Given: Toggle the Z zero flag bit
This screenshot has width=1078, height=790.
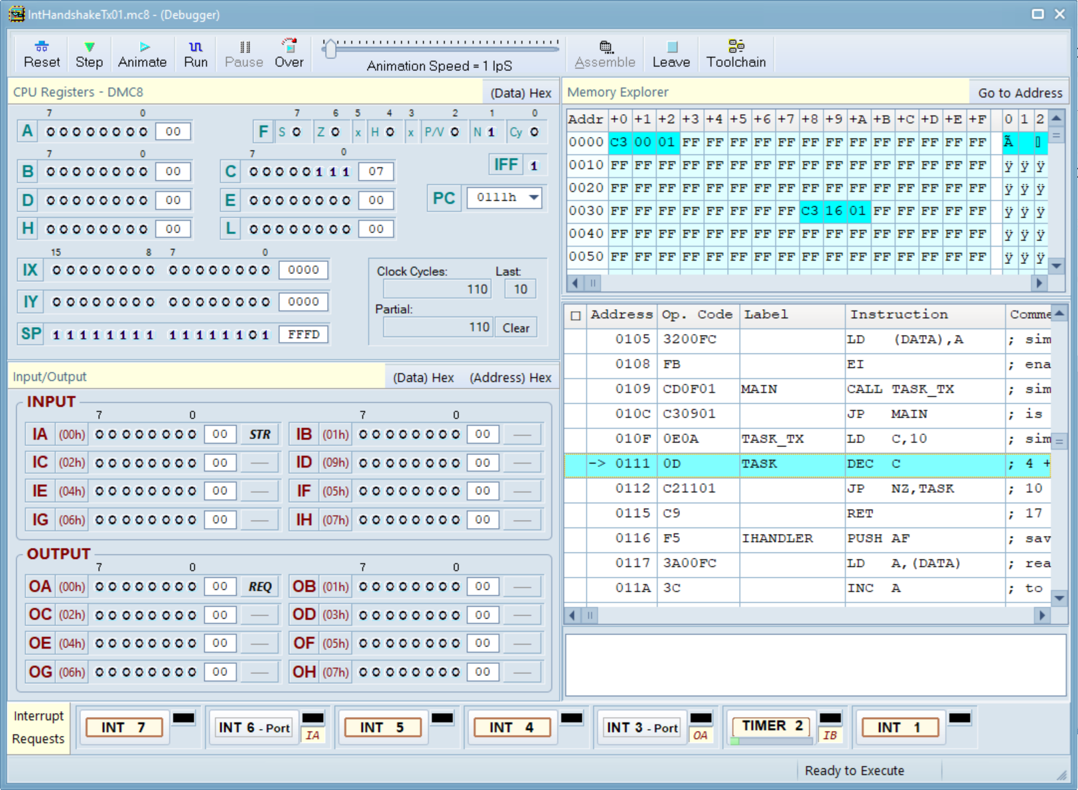Looking at the screenshot, I should click(x=335, y=132).
